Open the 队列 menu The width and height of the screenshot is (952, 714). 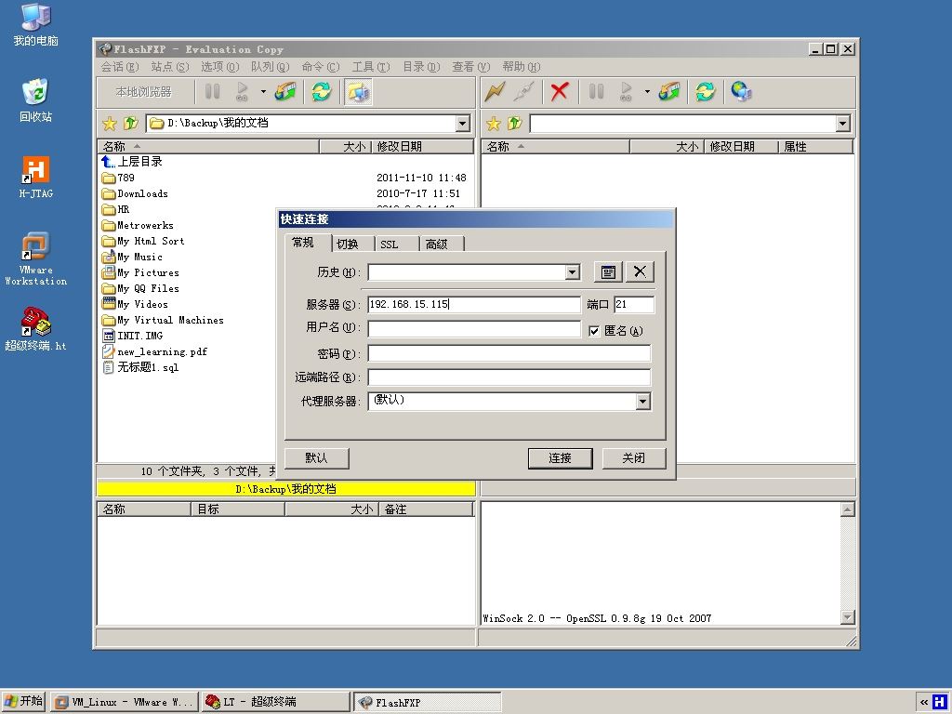pos(271,67)
